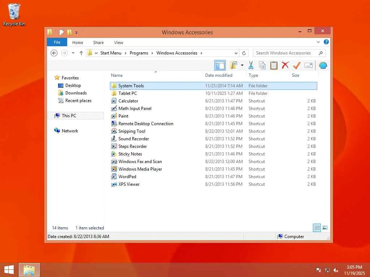This screenshot has height=277, width=370.
Task: Select the System Tools folder
Action: 214,86
